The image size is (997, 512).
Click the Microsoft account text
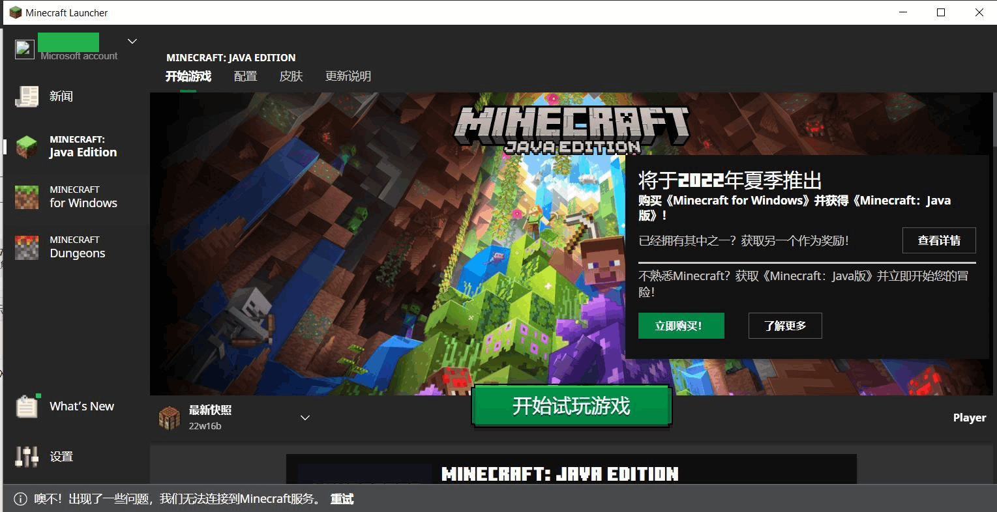tap(79, 56)
